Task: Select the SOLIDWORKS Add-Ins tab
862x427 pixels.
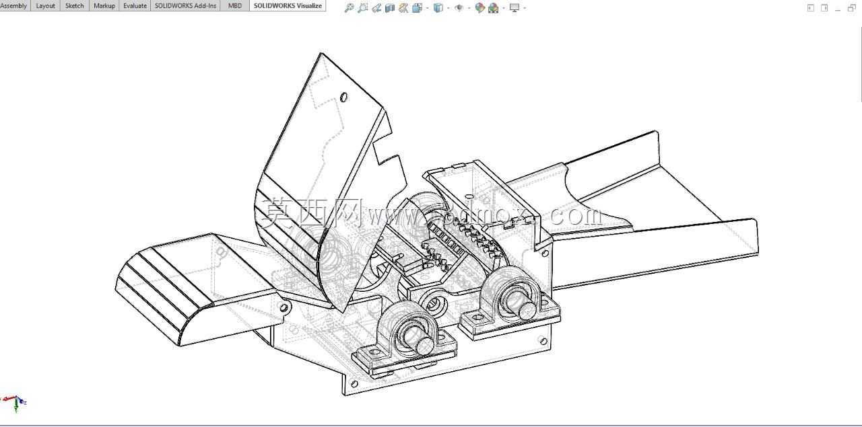Action: [185, 5]
